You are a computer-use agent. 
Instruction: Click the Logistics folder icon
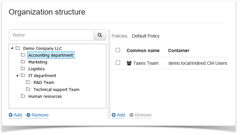[x=23, y=69]
